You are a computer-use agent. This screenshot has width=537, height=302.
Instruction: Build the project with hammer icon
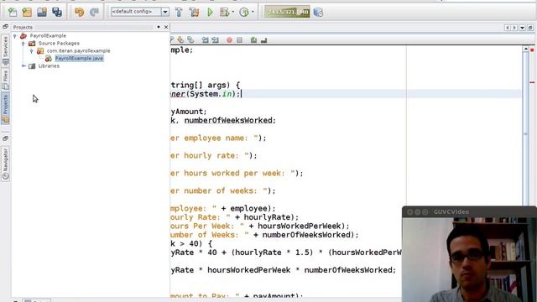179,13
